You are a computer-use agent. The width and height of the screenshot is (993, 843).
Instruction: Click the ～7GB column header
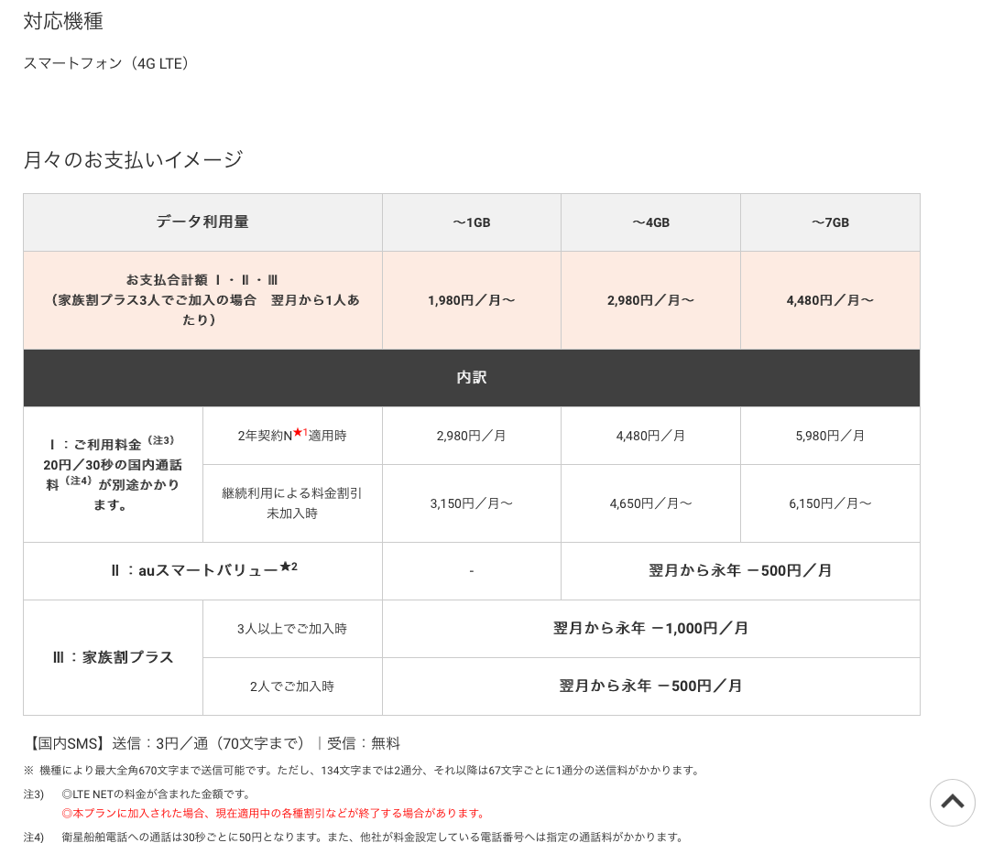(830, 222)
